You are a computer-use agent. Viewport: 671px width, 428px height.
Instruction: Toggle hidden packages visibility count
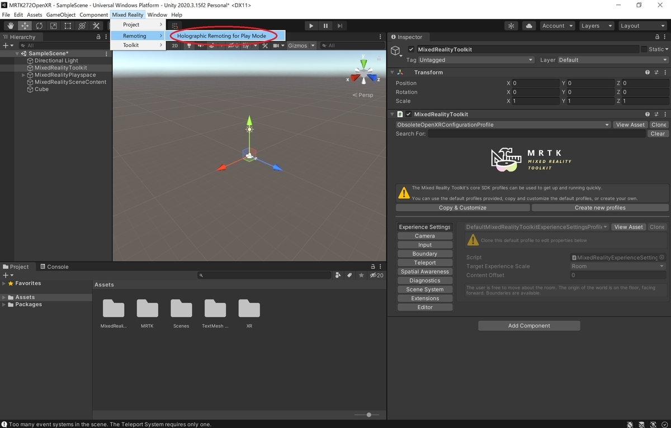377,275
